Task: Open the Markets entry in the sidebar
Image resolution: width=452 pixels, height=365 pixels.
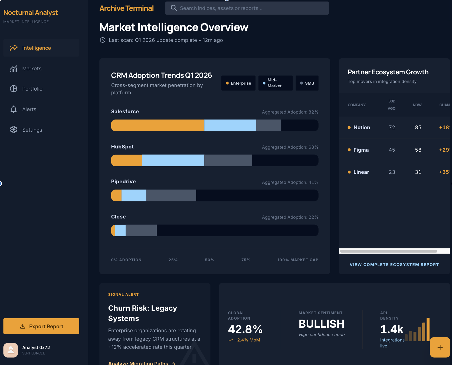Action: coord(32,68)
